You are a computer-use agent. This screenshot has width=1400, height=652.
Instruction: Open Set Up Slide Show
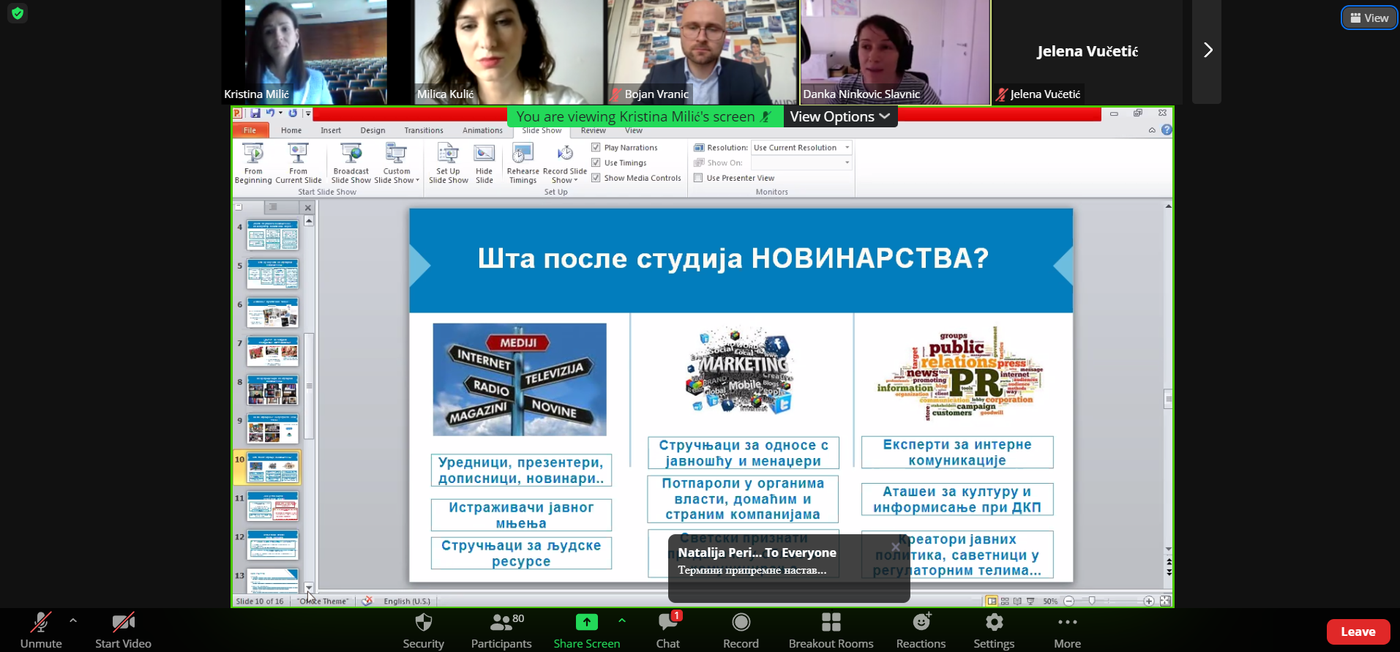point(448,163)
